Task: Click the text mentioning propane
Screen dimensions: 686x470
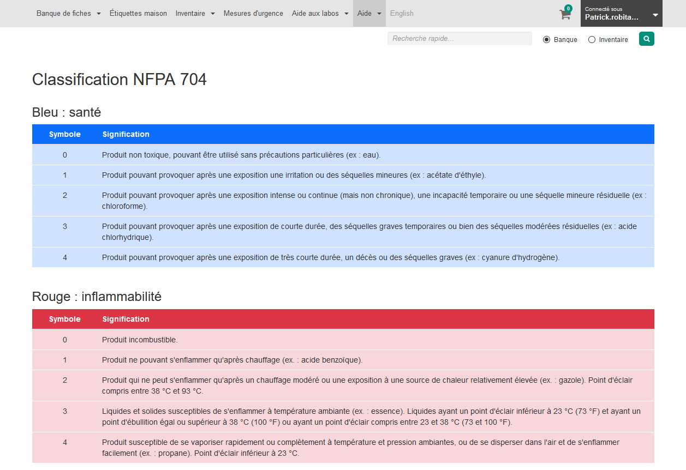Action: pos(361,448)
